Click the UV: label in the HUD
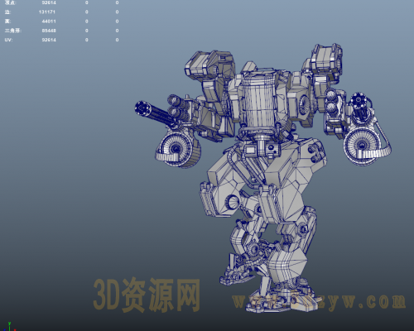Screen dimensions: 414x331 pyautogui.click(x=8, y=40)
